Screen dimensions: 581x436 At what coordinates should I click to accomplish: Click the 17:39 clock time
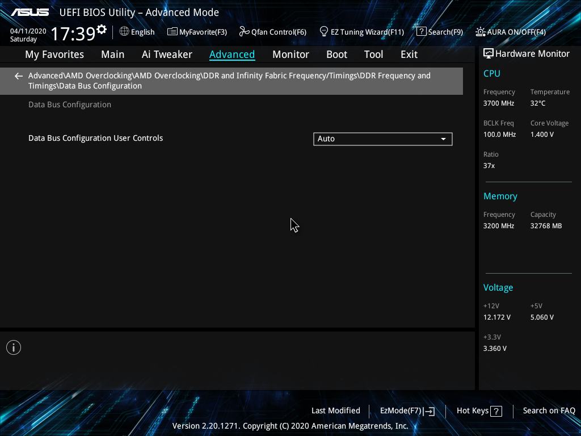[73, 33]
